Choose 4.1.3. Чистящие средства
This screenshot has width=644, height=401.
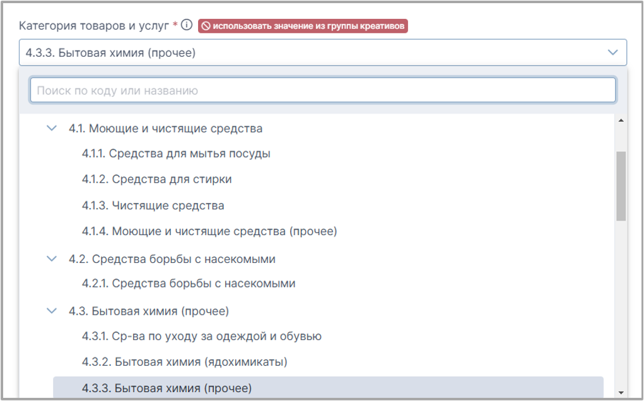point(153,206)
